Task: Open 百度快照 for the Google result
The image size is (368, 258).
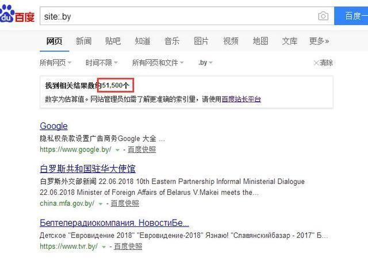Action: tap(142, 149)
